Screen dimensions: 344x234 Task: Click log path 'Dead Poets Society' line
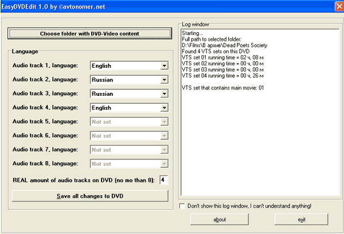click(x=224, y=45)
